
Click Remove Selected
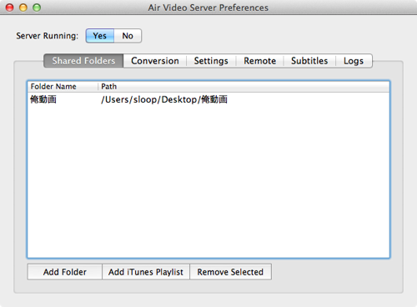click(230, 272)
